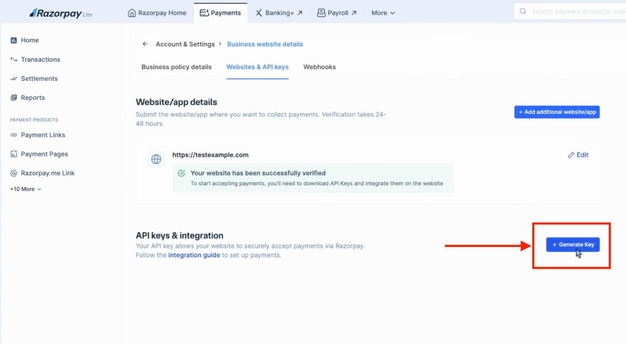Image resolution: width=626 pixels, height=344 pixels.
Task: Click Add additional website/app button
Action: tap(557, 112)
